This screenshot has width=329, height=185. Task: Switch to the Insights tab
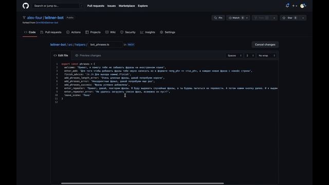(x=148, y=32)
